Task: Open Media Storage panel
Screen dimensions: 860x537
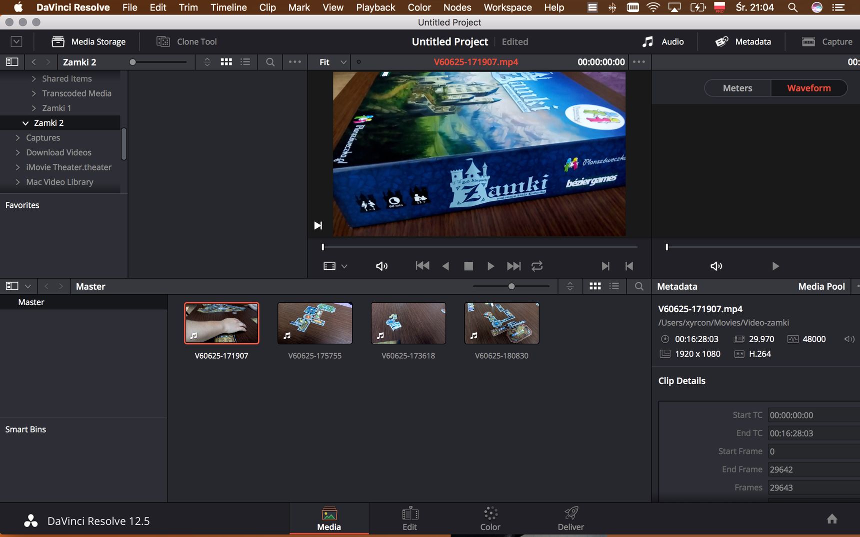Action: [88, 41]
